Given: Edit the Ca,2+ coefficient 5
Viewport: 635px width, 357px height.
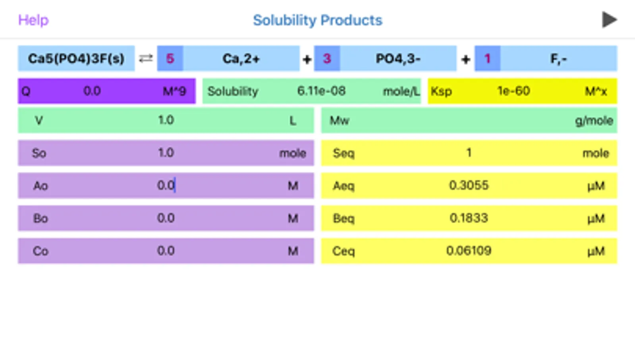Looking at the screenshot, I should [170, 59].
